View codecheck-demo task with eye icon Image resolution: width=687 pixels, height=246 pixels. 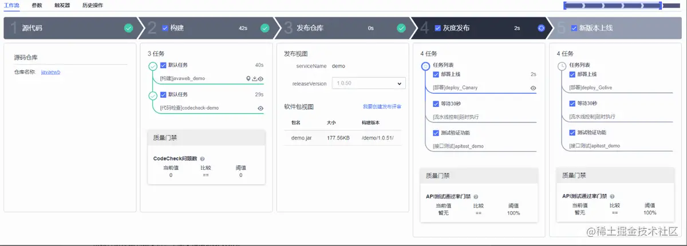coord(260,108)
